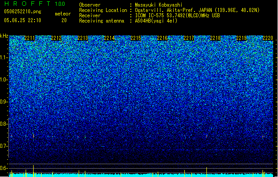Click antenna value A504HB(yagi 4el)

pos(156,21)
